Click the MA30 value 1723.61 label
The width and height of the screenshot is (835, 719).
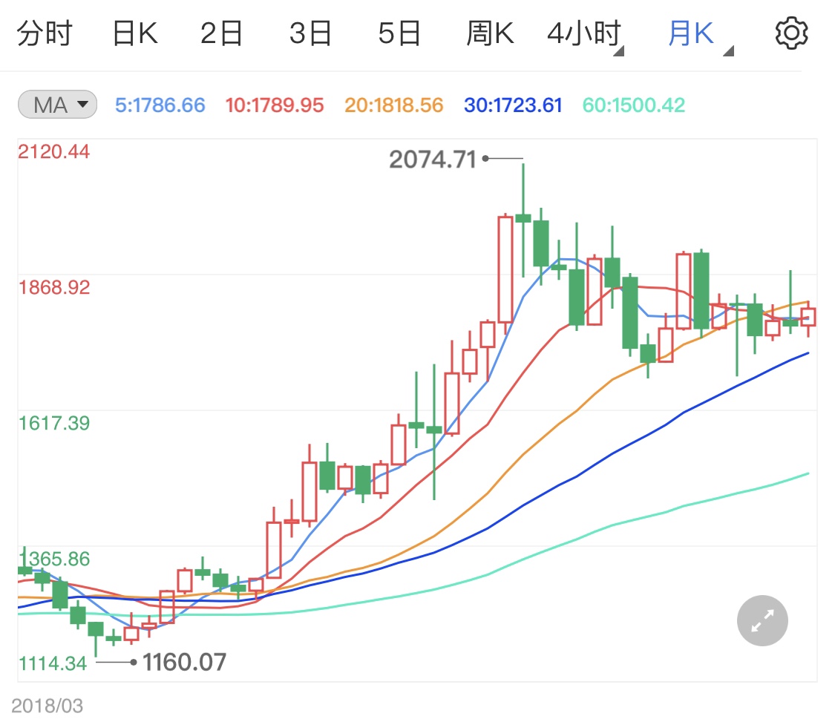[513, 105]
